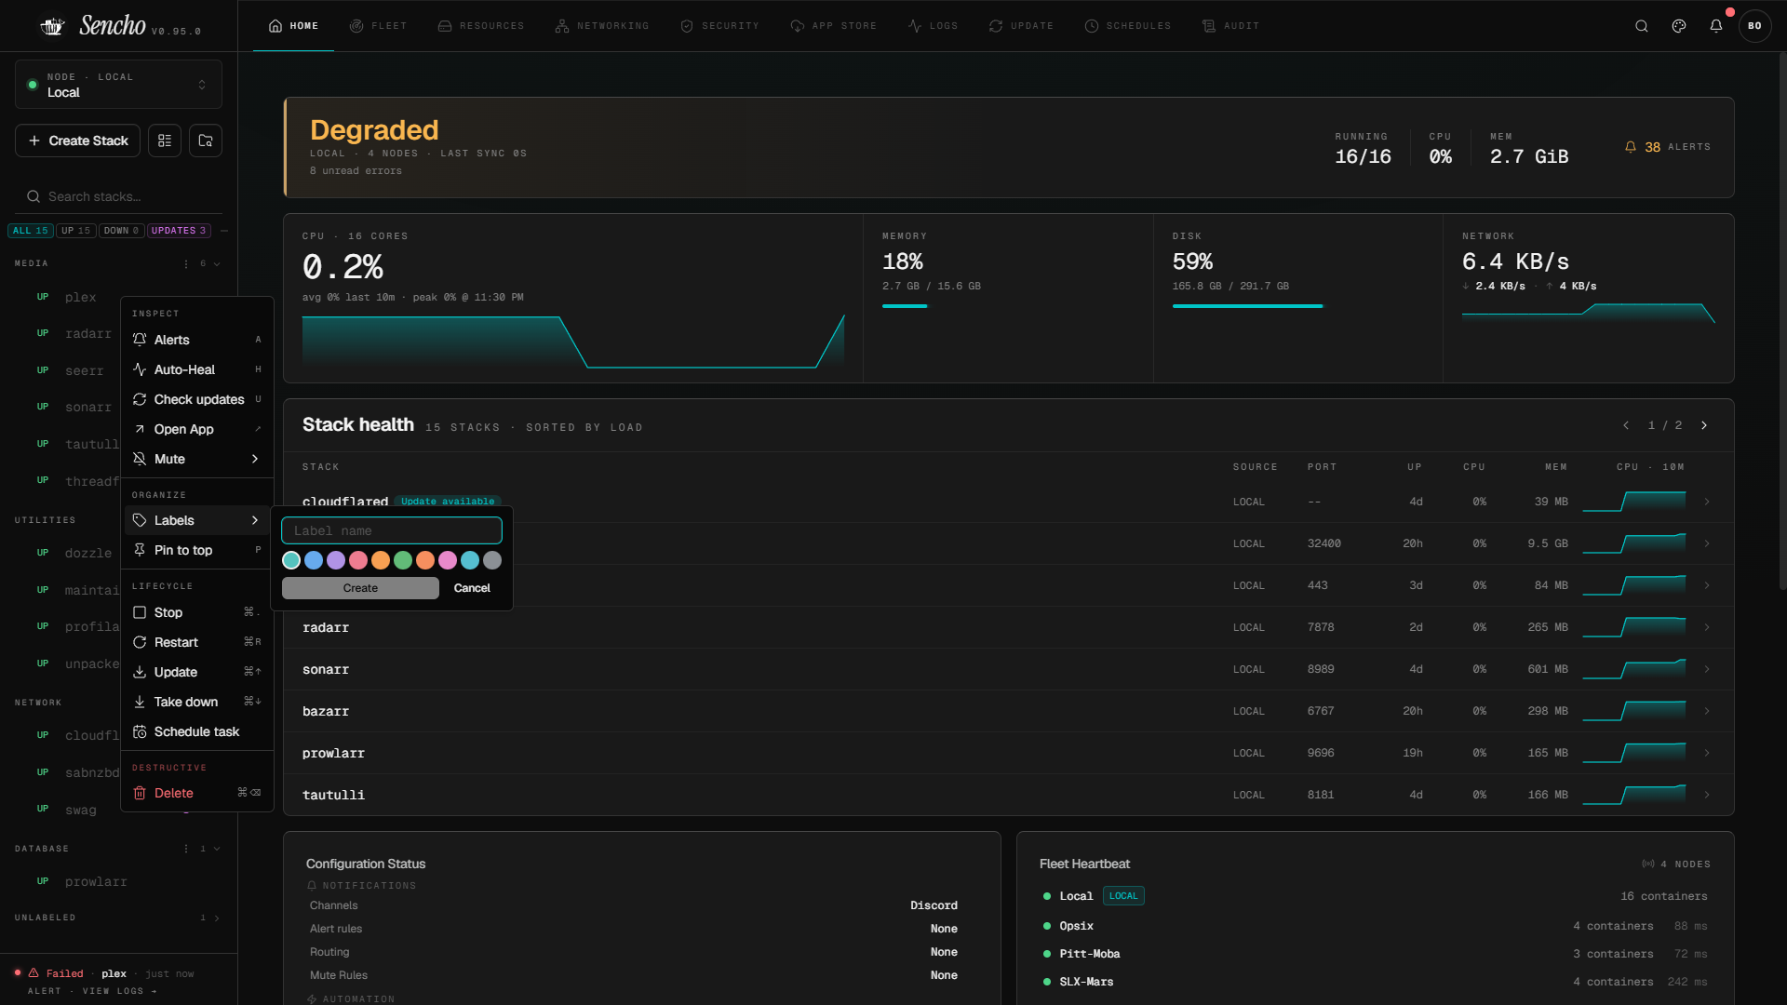Click the folder icon beside Create Stack
Screen dimensions: 1787x1005
pos(206,141)
